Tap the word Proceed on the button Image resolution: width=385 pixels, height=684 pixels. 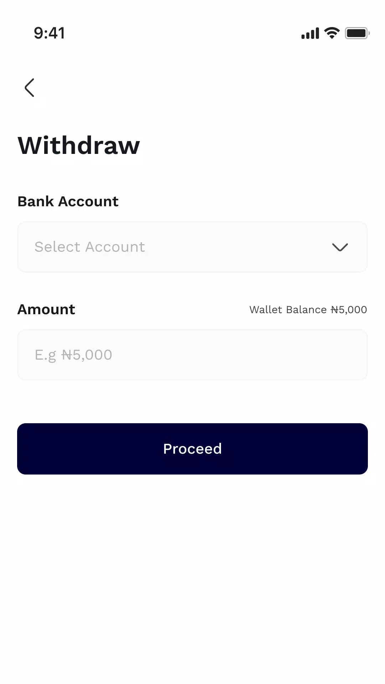[x=192, y=449]
